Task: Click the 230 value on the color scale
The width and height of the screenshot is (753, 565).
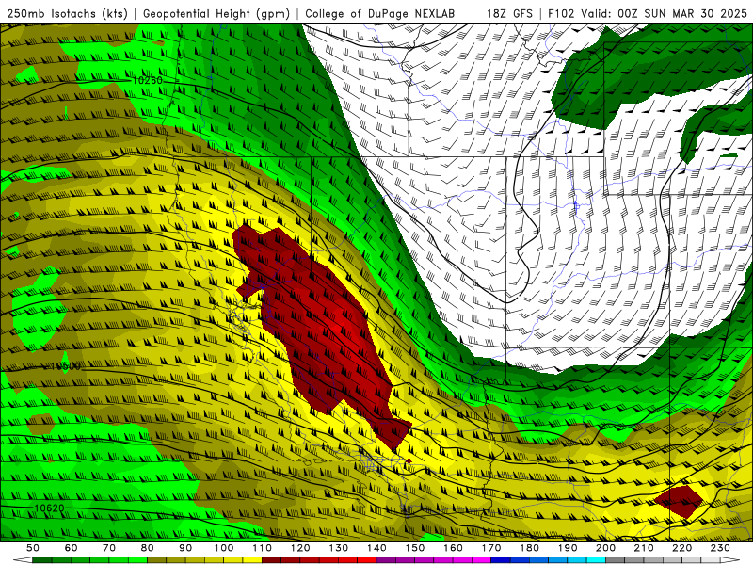Action: [x=720, y=548]
